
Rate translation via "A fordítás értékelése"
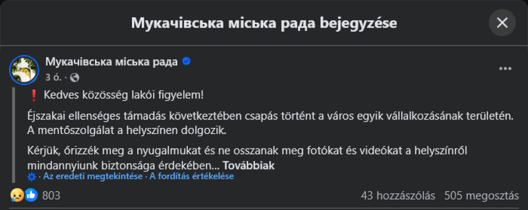192,177
